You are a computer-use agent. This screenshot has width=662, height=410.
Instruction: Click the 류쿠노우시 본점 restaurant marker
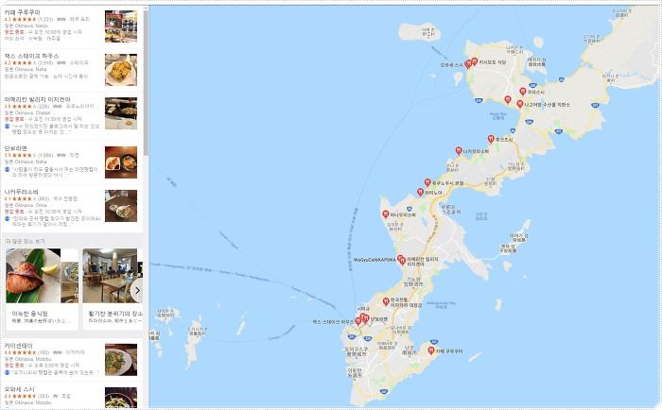click(427, 182)
